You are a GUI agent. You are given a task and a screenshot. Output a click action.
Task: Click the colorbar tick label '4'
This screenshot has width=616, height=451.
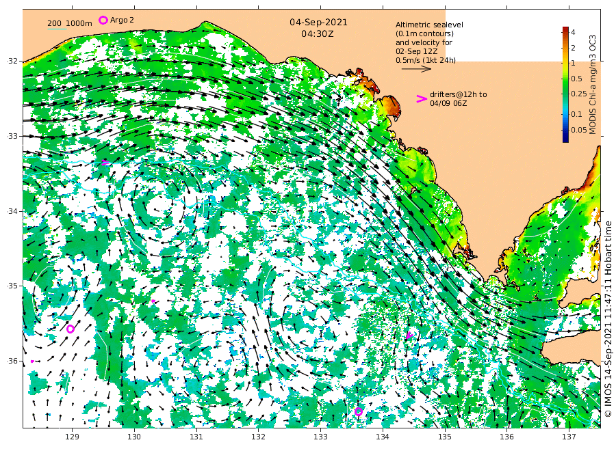tap(573, 32)
